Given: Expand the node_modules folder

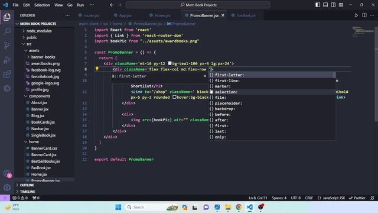Looking at the screenshot, I should (x=38, y=31).
